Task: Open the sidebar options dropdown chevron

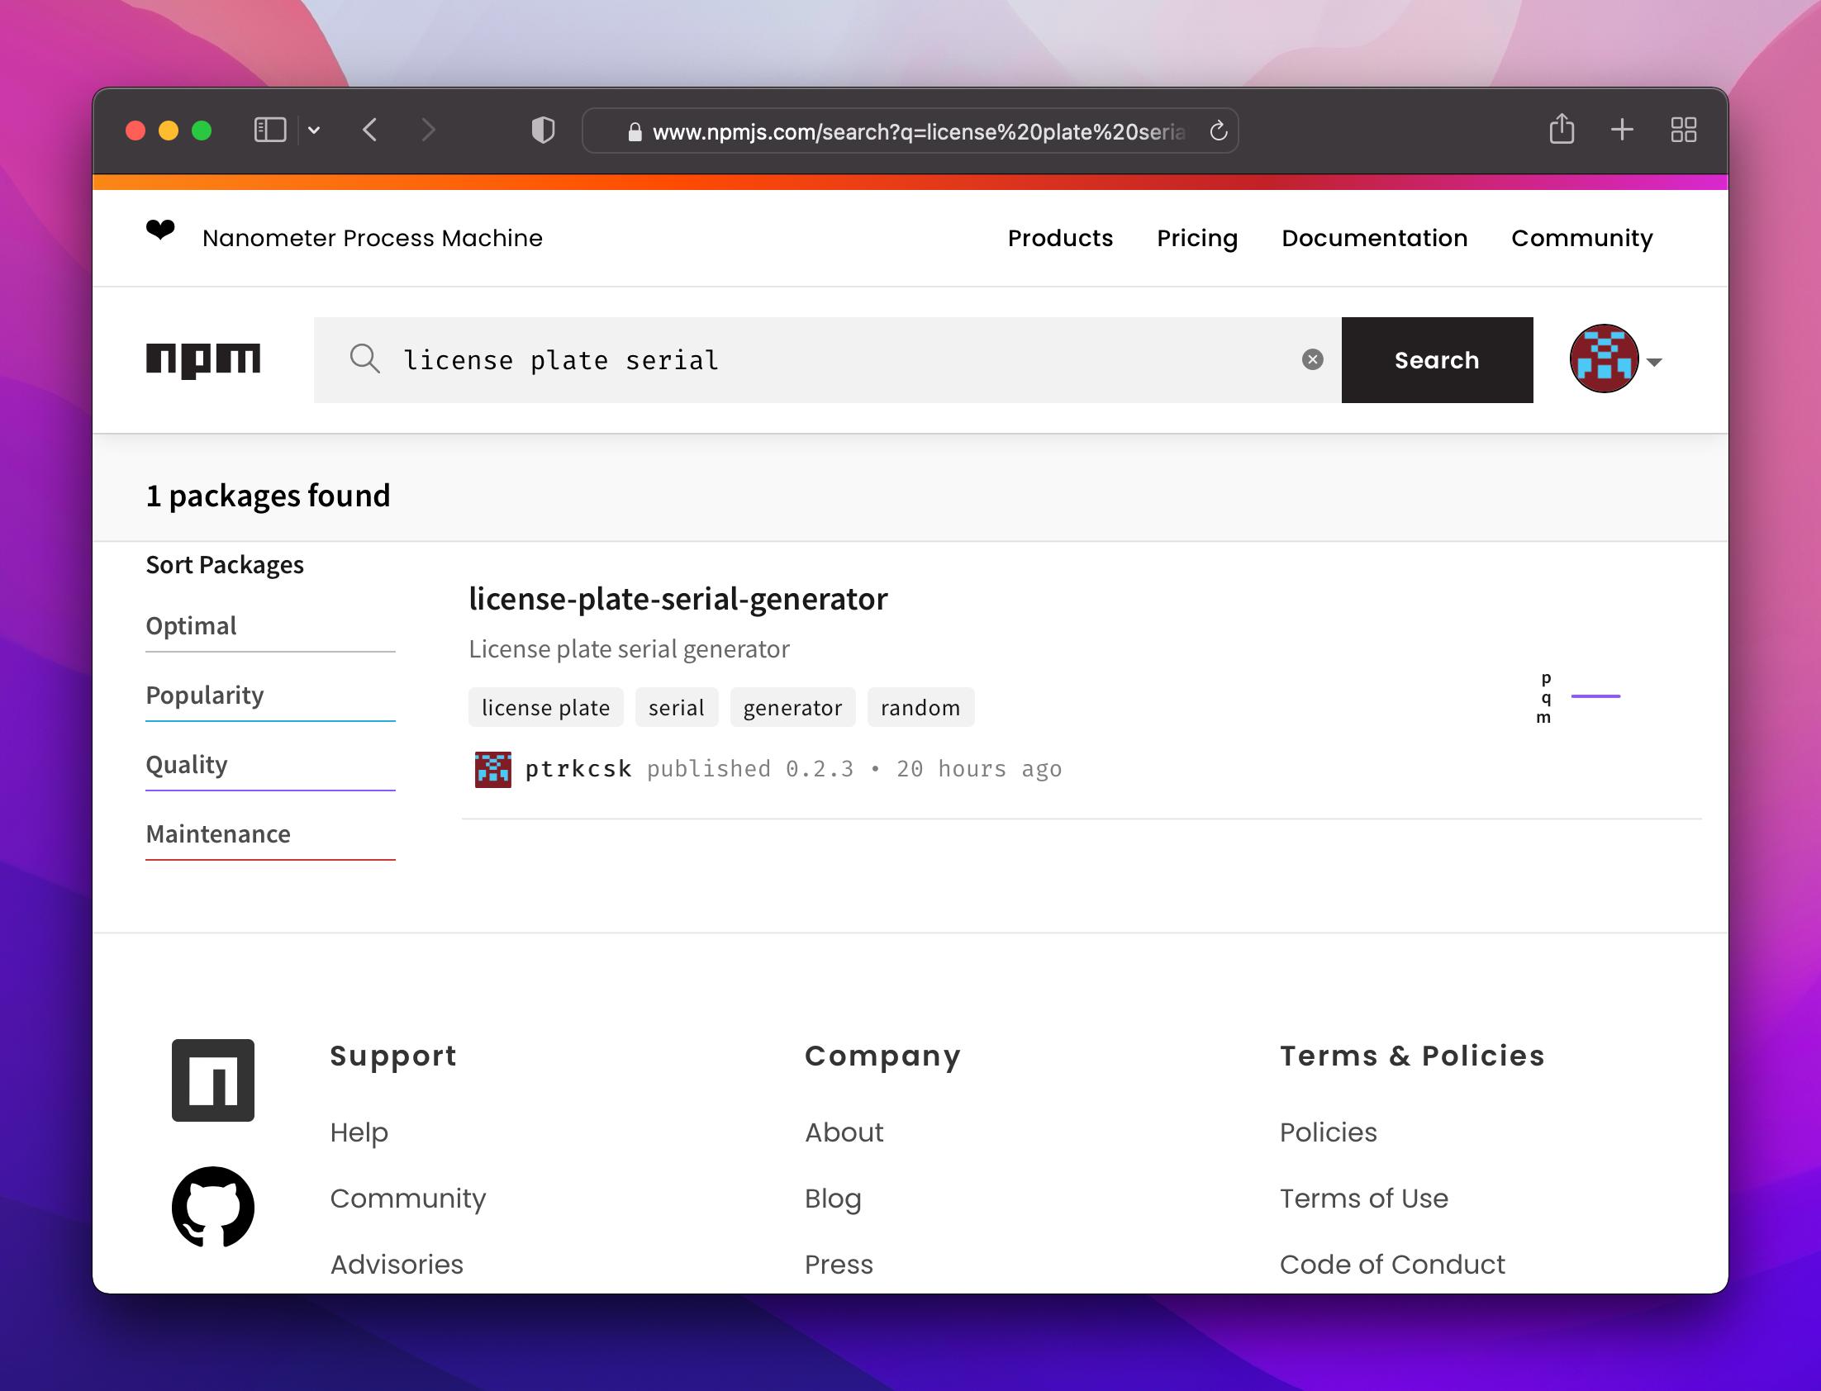Action: tap(314, 130)
